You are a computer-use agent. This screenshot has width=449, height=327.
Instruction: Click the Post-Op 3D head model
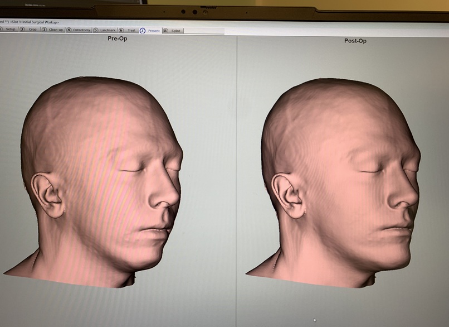[334, 183]
